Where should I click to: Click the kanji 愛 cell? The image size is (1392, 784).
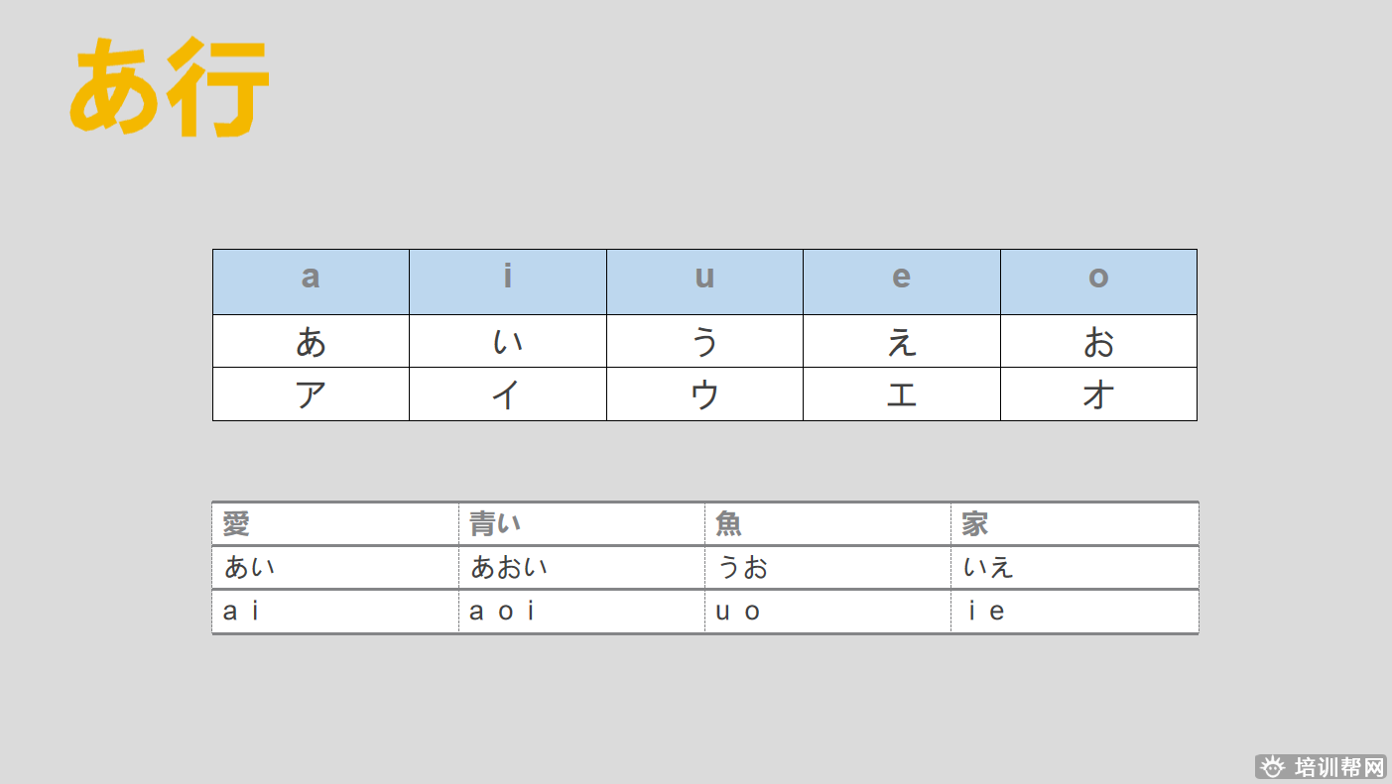tap(334, 523)
